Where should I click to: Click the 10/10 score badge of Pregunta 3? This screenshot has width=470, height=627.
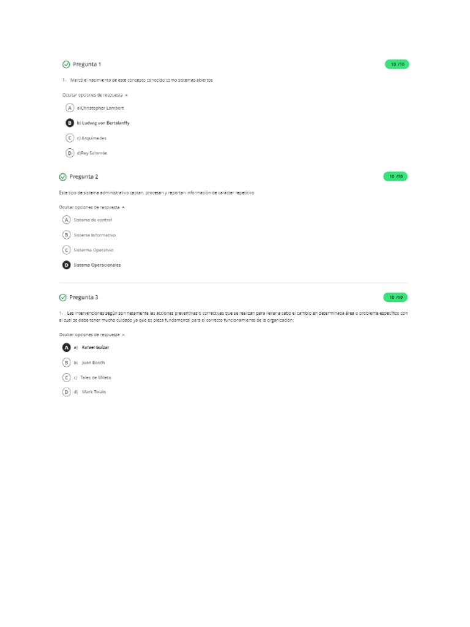pyautogui.click(x=395, y=298)
